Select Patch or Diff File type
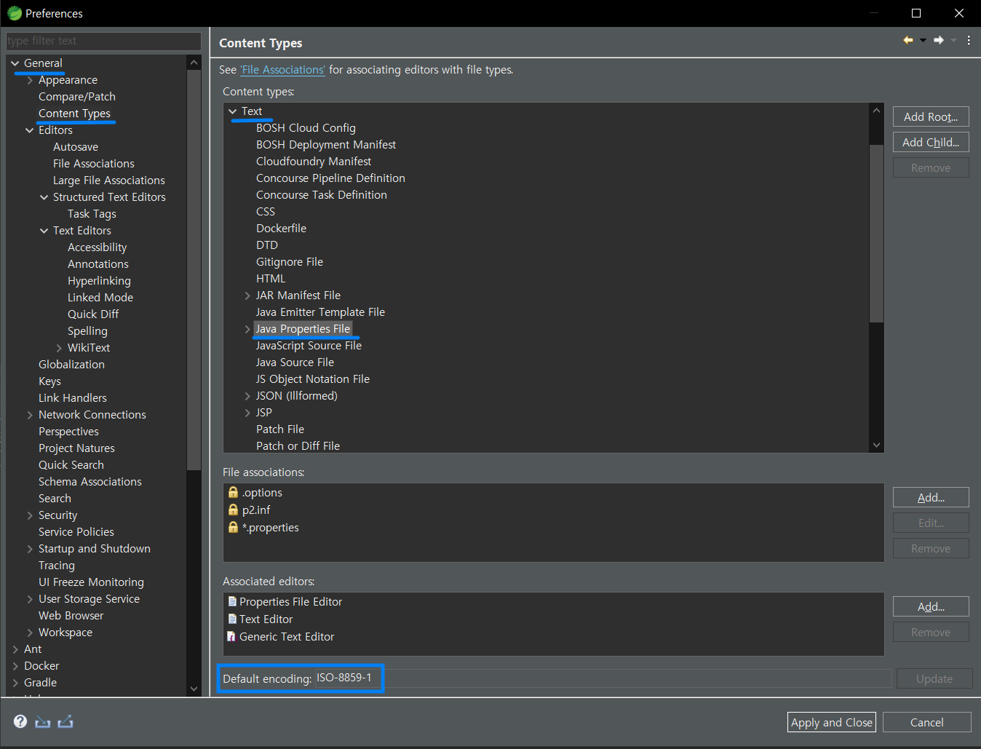 click(x=298, y=446)
